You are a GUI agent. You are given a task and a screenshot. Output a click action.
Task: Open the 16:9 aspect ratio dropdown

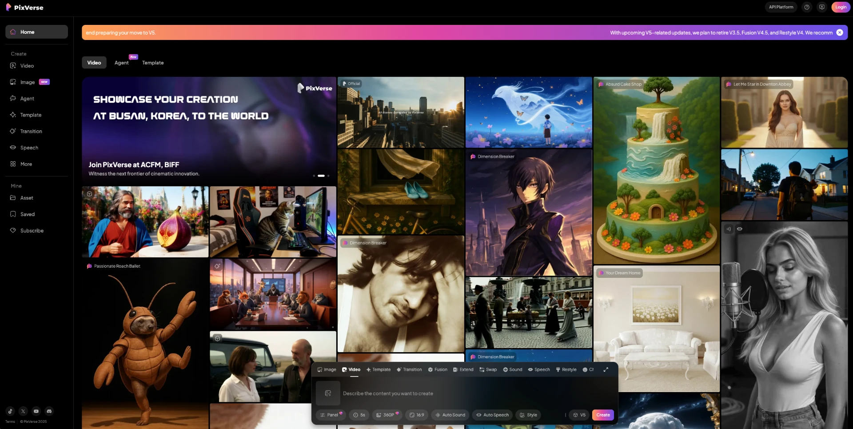pyautogui.click(x=417, y=415)
